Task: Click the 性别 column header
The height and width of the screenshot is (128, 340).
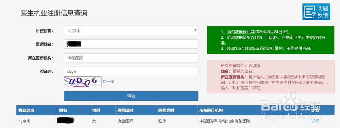Action: click(x=103, y=110)
